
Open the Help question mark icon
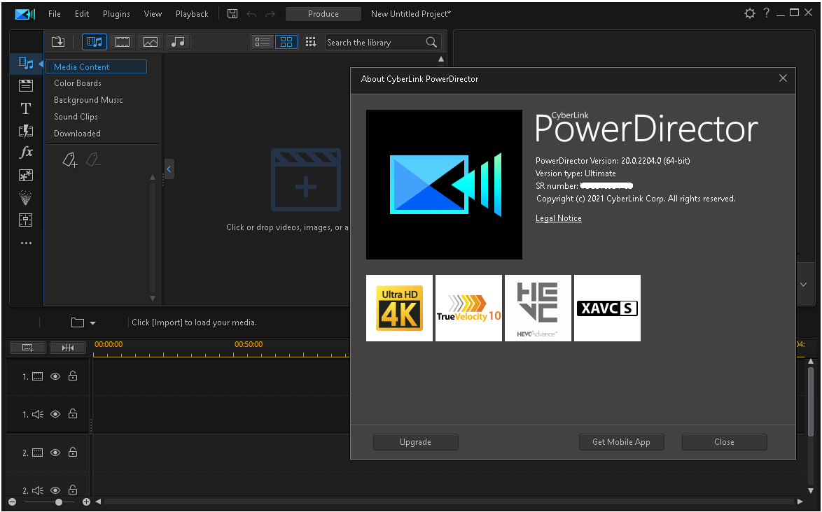click(x=767, y=13)
